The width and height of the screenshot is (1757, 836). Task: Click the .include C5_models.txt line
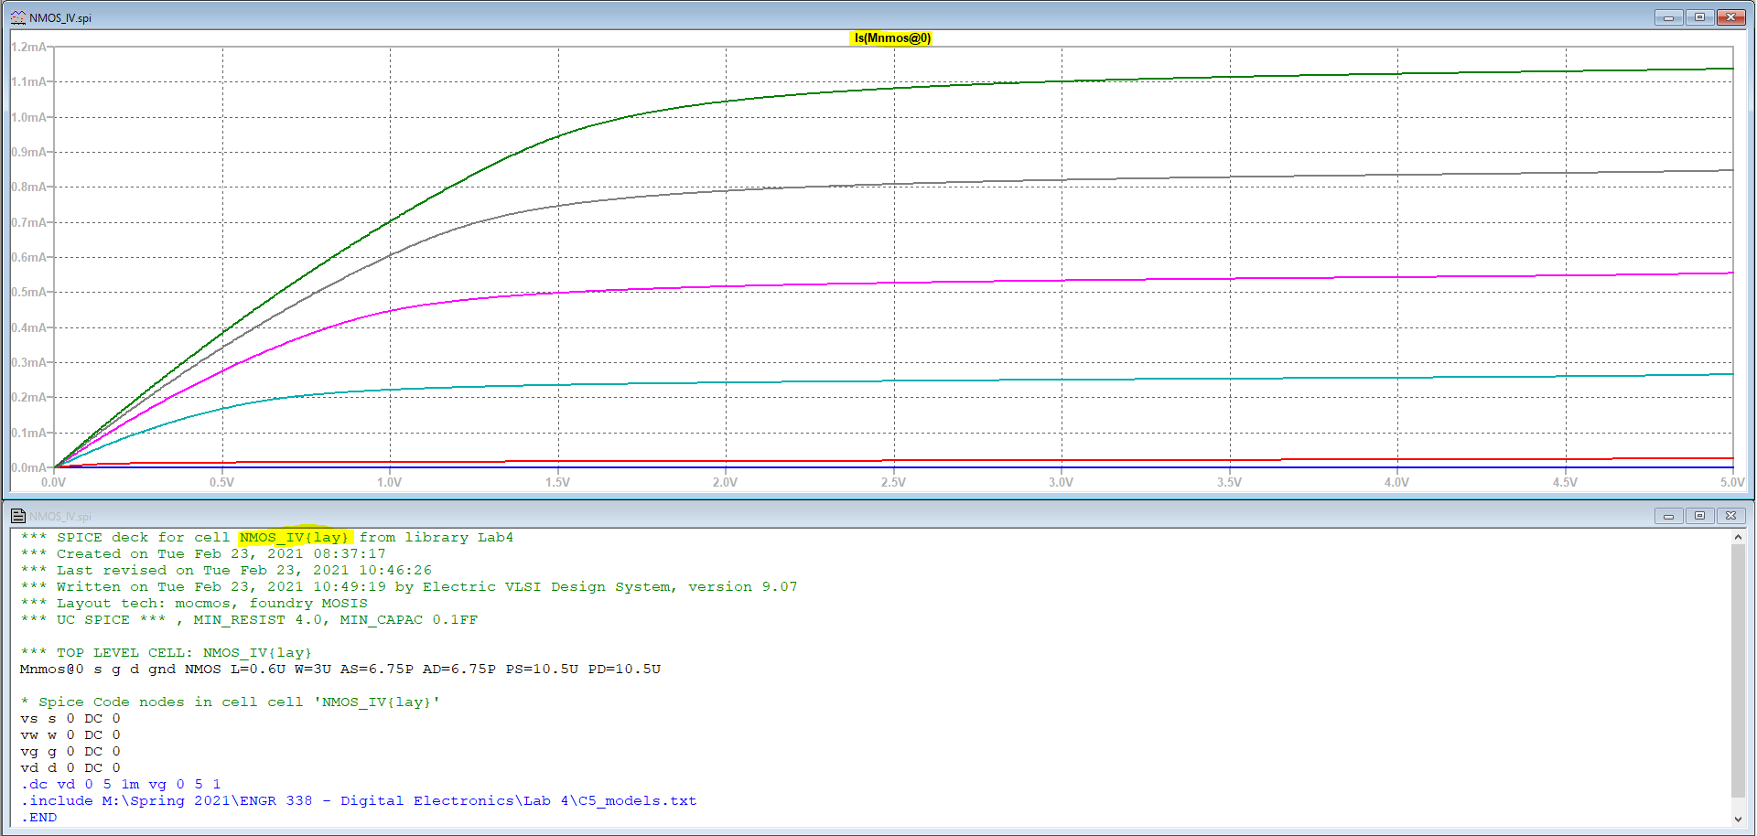359,800
